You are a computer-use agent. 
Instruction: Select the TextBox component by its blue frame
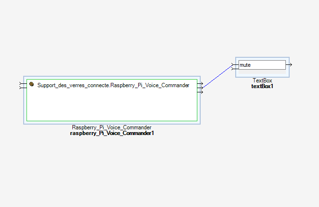262,75
